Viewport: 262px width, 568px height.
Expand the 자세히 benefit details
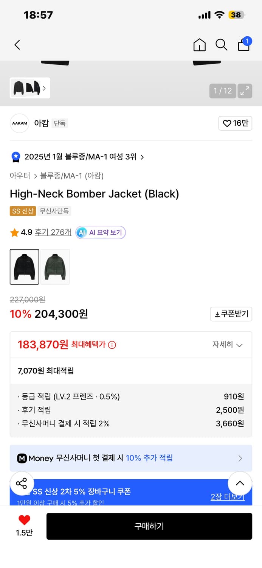[227, 345]
